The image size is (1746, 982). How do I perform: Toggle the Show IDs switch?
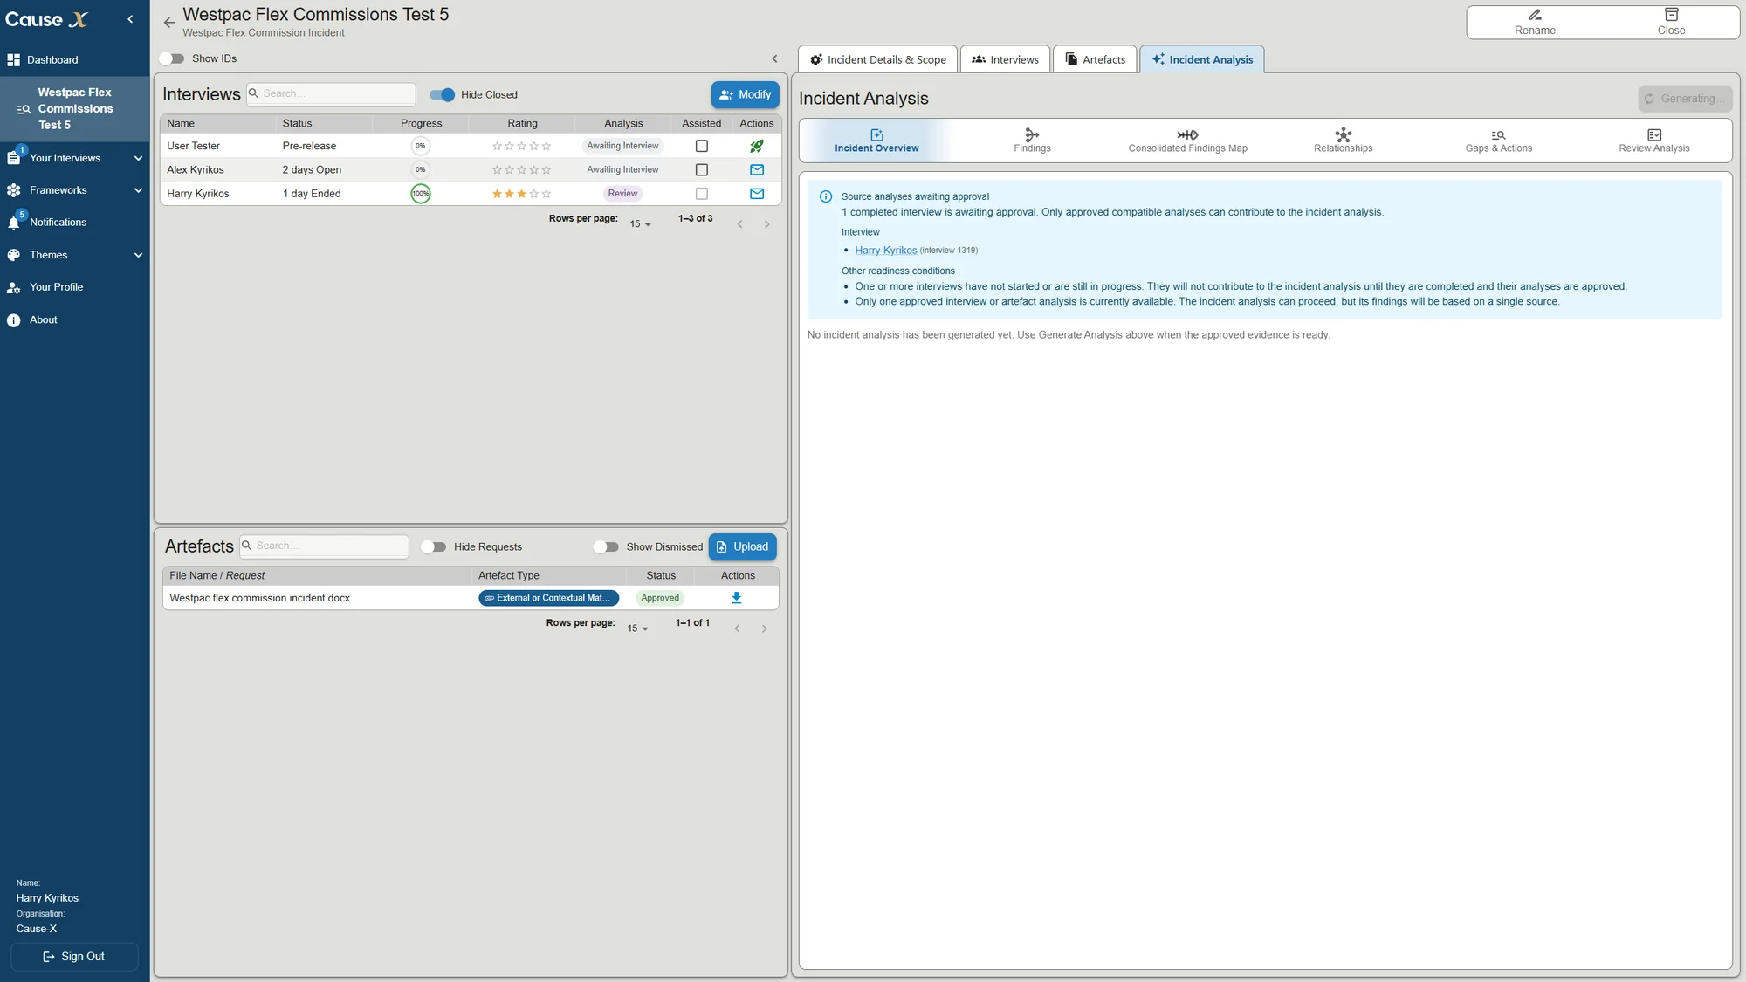(x=172, y=58)
